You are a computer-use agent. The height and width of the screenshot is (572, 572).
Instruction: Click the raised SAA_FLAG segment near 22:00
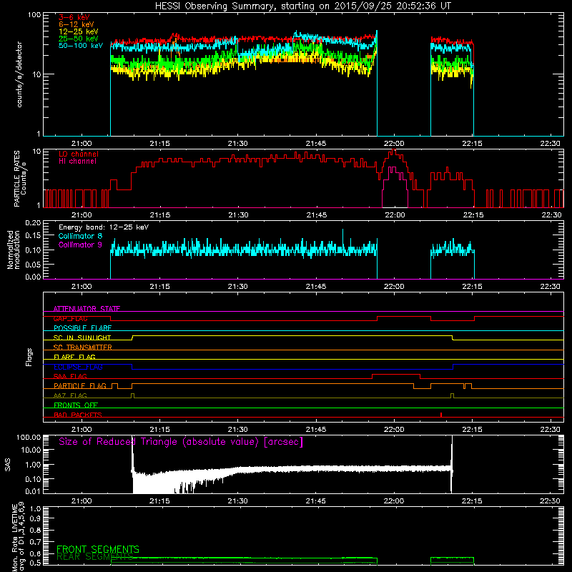tap(396, 375)
